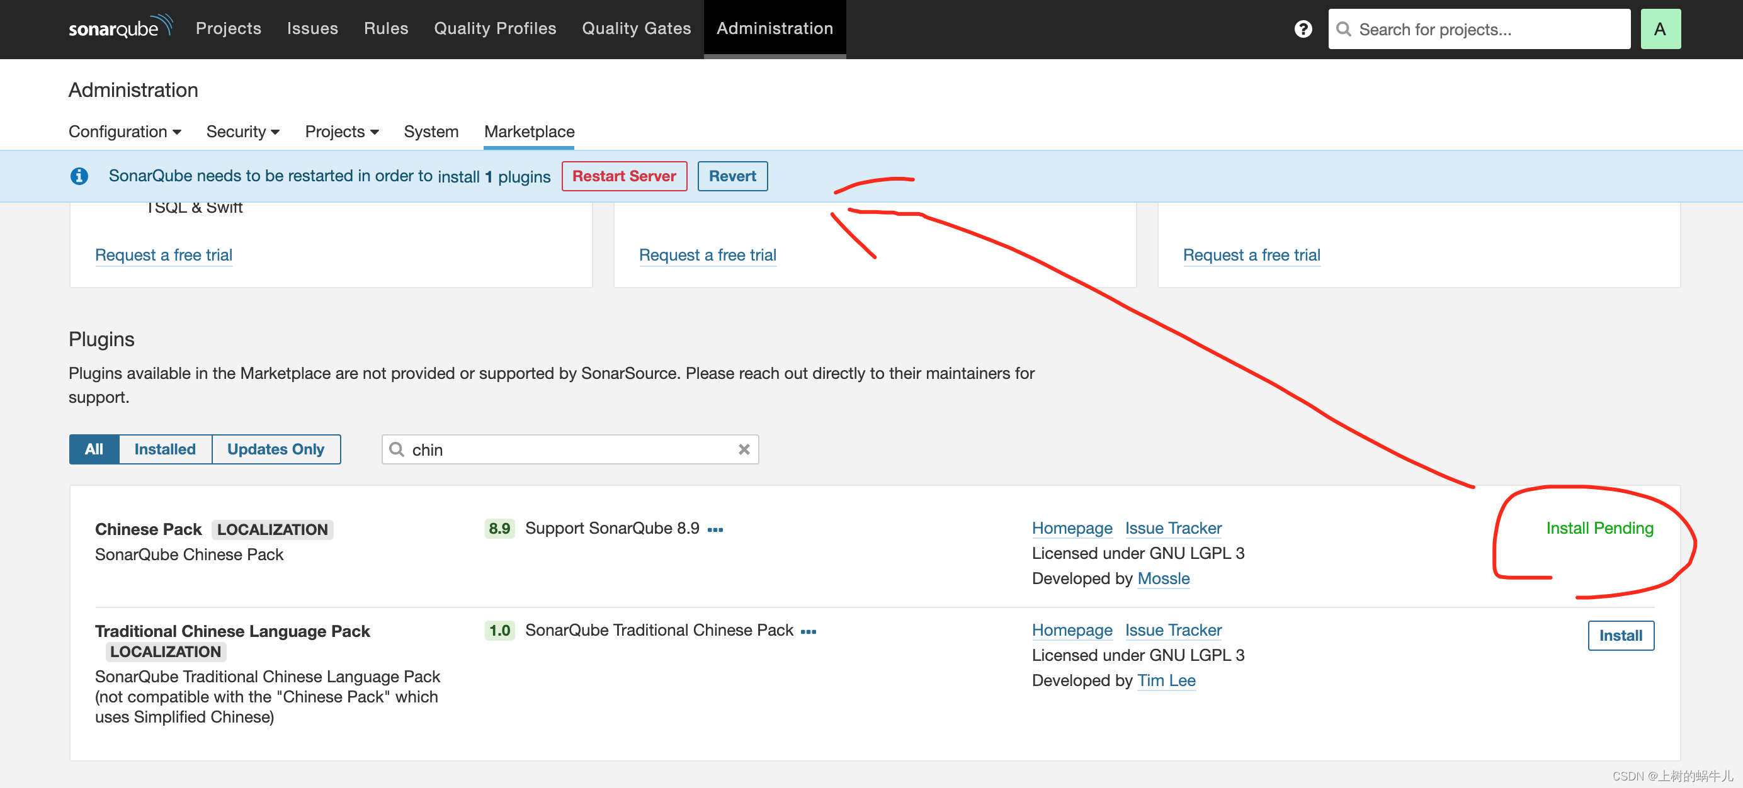Click the search field clear X icon

tap(741, 449)
